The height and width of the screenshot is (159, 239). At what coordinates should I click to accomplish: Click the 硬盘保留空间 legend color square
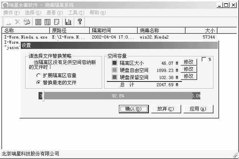point(115,77)
